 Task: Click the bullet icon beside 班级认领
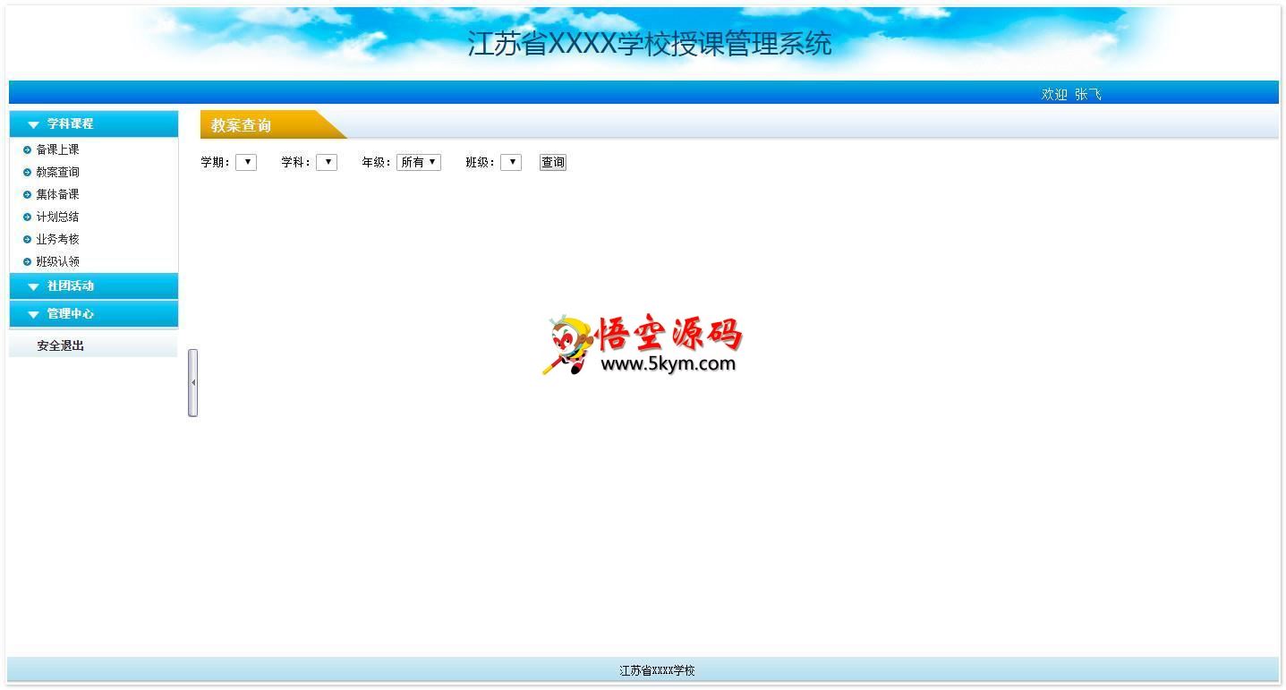pos(27,261)
